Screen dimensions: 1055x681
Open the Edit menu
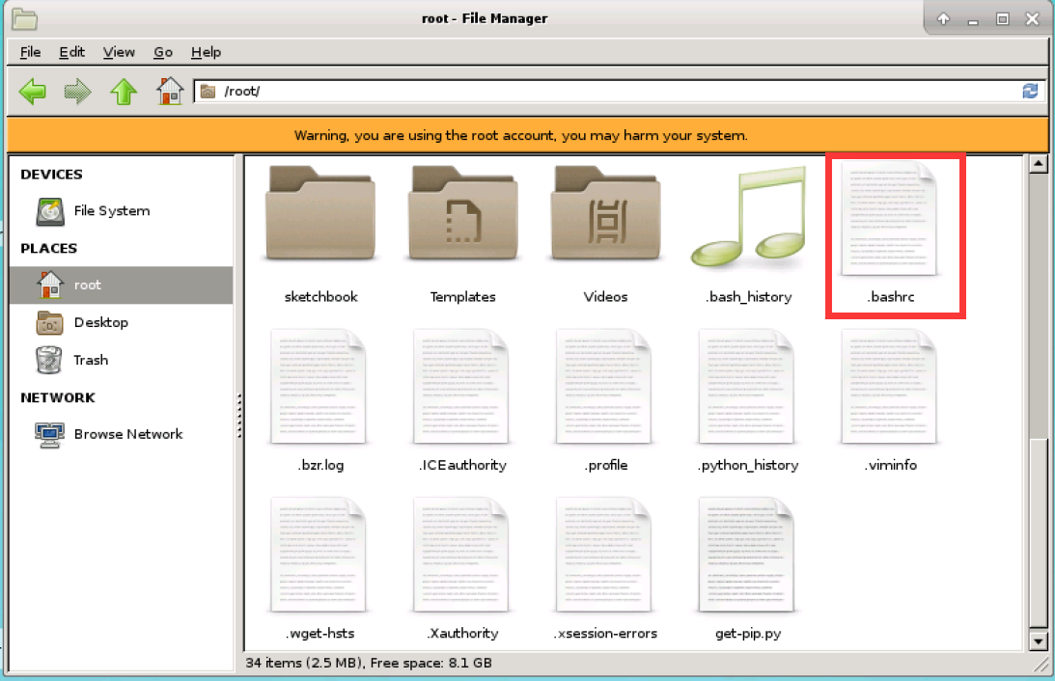[71, 52]
